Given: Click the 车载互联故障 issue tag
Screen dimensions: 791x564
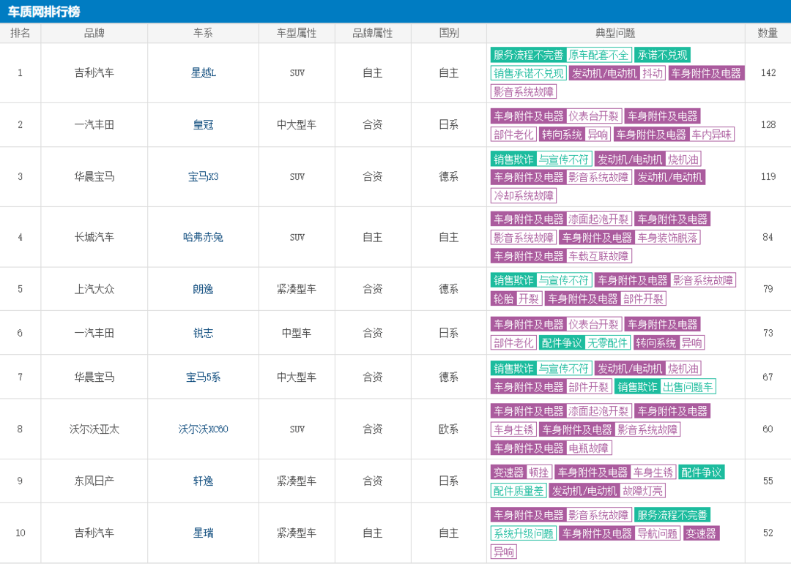Looking at the screenshot, I should click(x=599, y=256).
